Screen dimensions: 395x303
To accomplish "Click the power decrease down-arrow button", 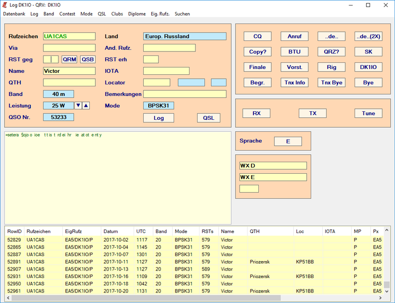I will click(x=78, y=105).
